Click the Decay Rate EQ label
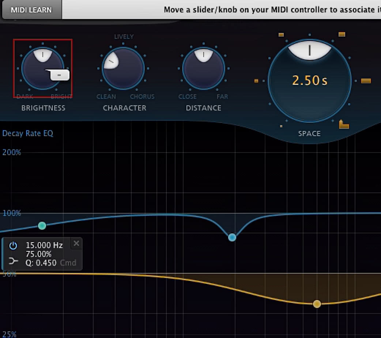The height and width of the screenshot is (338, 381). pos(28,133)
